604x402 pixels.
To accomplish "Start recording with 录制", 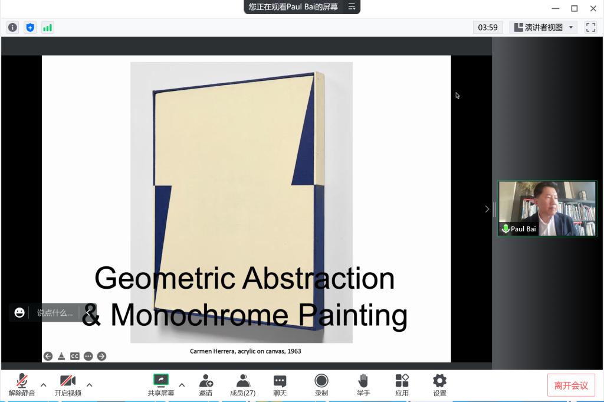I will [321, 385].
